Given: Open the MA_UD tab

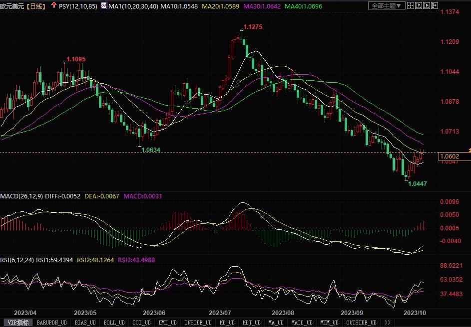Looking at the screenshot, I should pyautogui.click(x=276, y=323).
